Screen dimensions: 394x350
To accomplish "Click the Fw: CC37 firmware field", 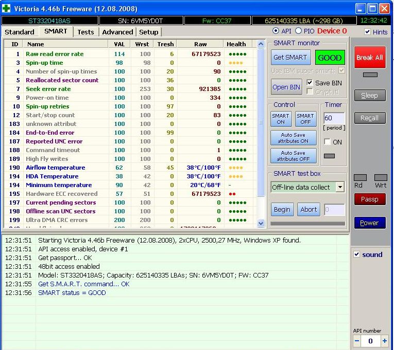I will click(217, 21).
